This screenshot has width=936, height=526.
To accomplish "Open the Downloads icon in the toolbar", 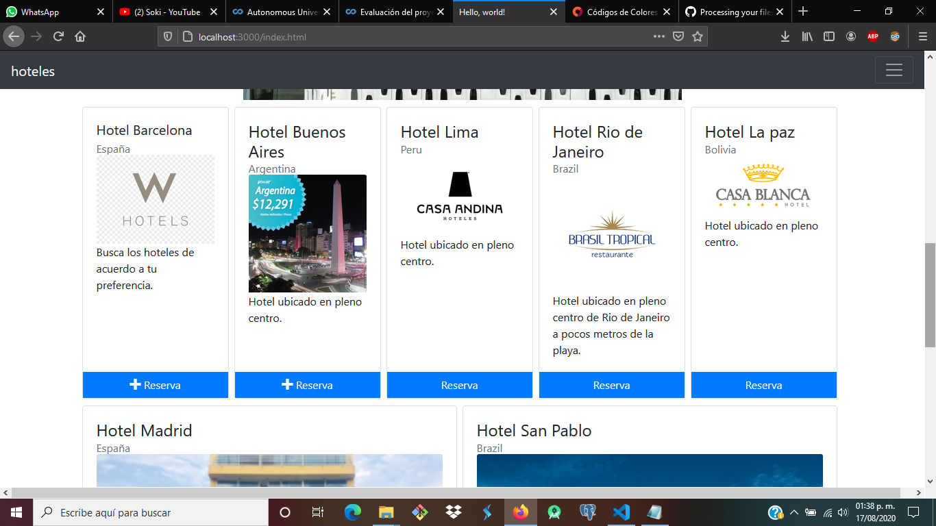I will click(x=785, y=36).
